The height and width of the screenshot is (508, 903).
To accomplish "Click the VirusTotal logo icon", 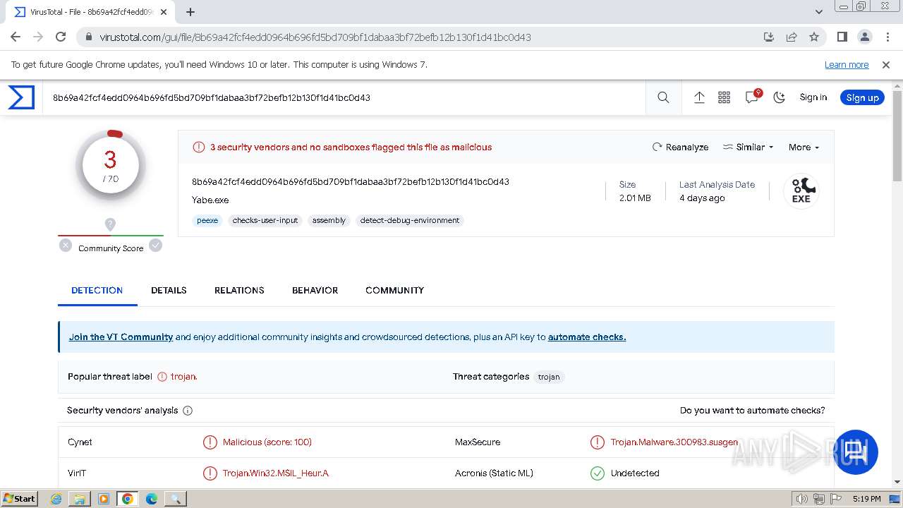I will click(x=21, y=97).
